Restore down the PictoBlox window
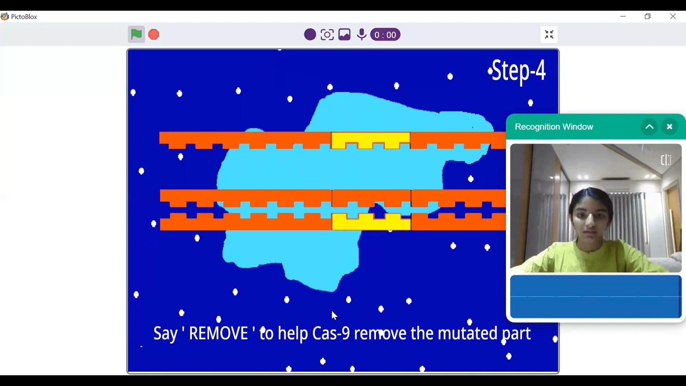 coord(648,16)
